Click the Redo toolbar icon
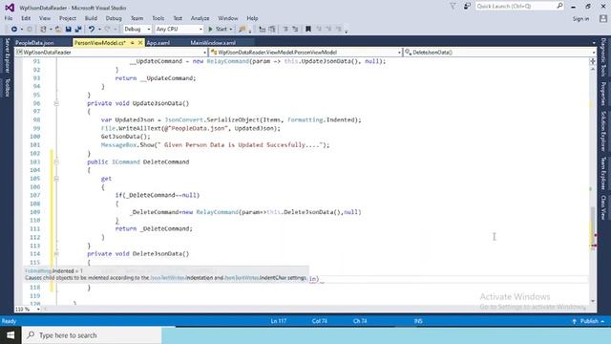The width and height of the screenshot is (611, 344). click(108, 29)
